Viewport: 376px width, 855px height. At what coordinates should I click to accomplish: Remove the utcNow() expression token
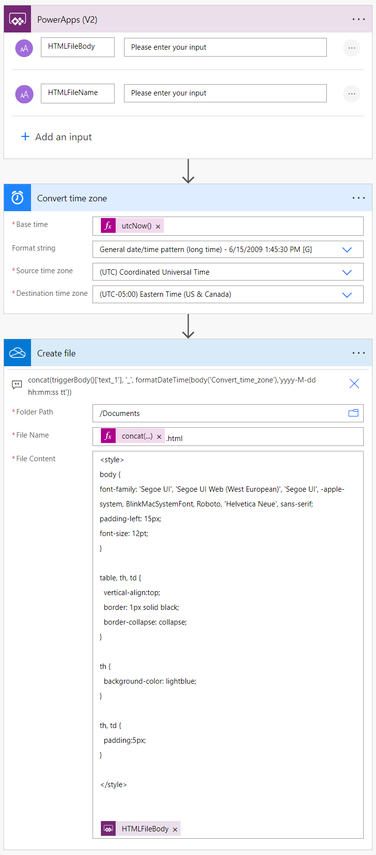158,225
